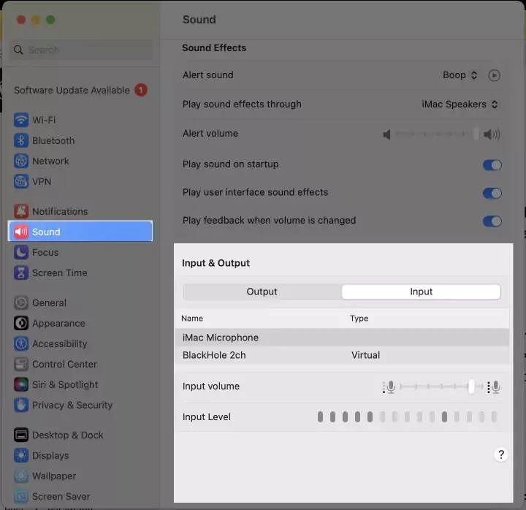Click the Virtual type cell
The image size is (526, 510).
[365, 355]
